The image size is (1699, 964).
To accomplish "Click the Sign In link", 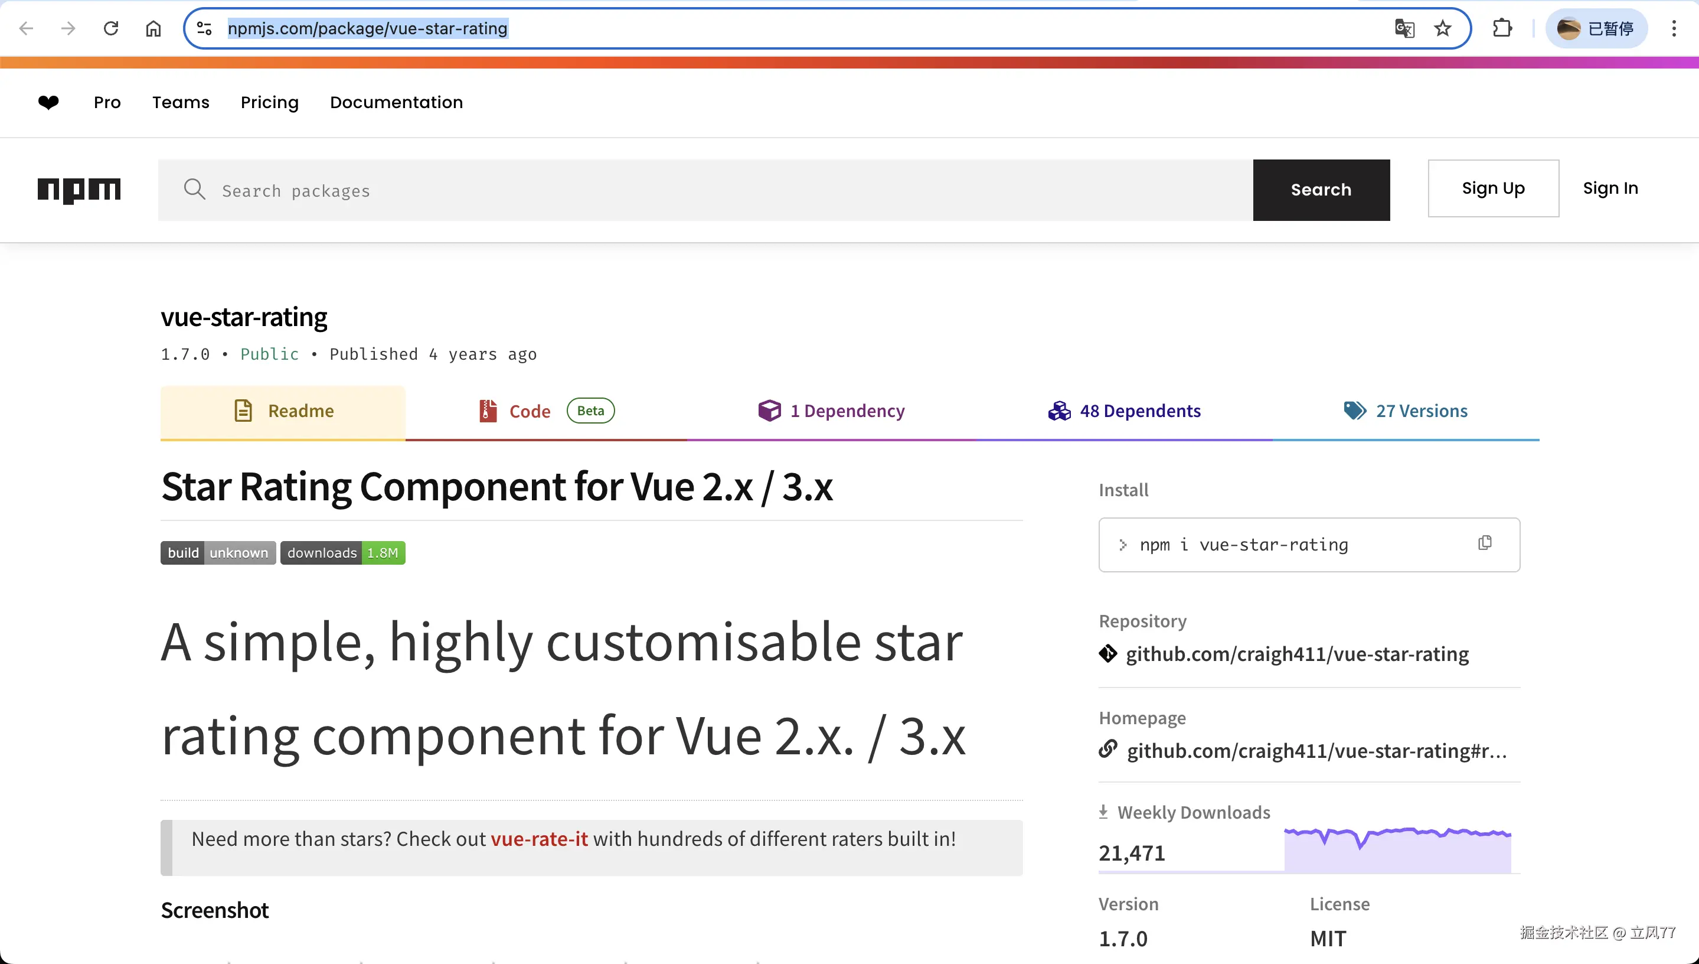I will coord(1610,188).
